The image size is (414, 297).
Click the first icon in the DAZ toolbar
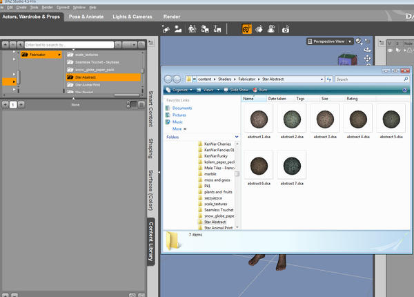[x=166, y=29]
